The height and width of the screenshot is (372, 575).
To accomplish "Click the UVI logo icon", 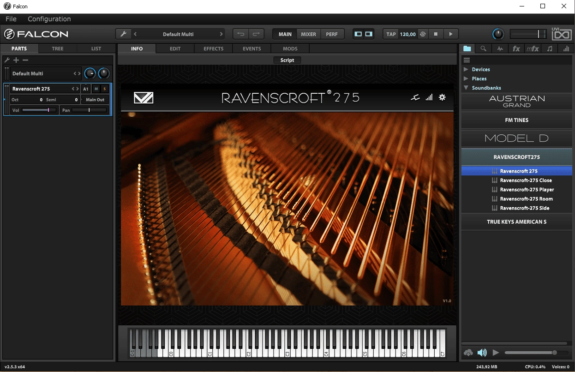I will point(561,34).
